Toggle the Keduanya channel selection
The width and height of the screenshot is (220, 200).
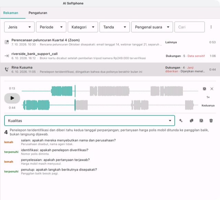[x=208, y=105]
